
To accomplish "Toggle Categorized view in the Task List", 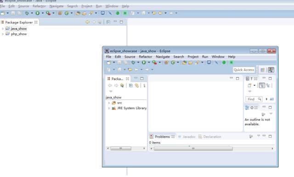I will point(262,85).
